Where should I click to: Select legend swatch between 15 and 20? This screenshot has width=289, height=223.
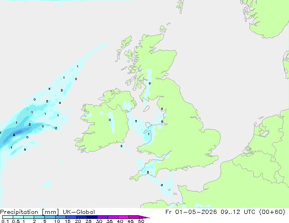71,217
